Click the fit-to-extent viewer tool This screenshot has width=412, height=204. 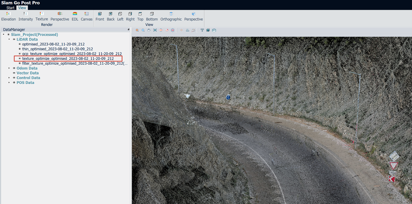click(x=155, y=30)
